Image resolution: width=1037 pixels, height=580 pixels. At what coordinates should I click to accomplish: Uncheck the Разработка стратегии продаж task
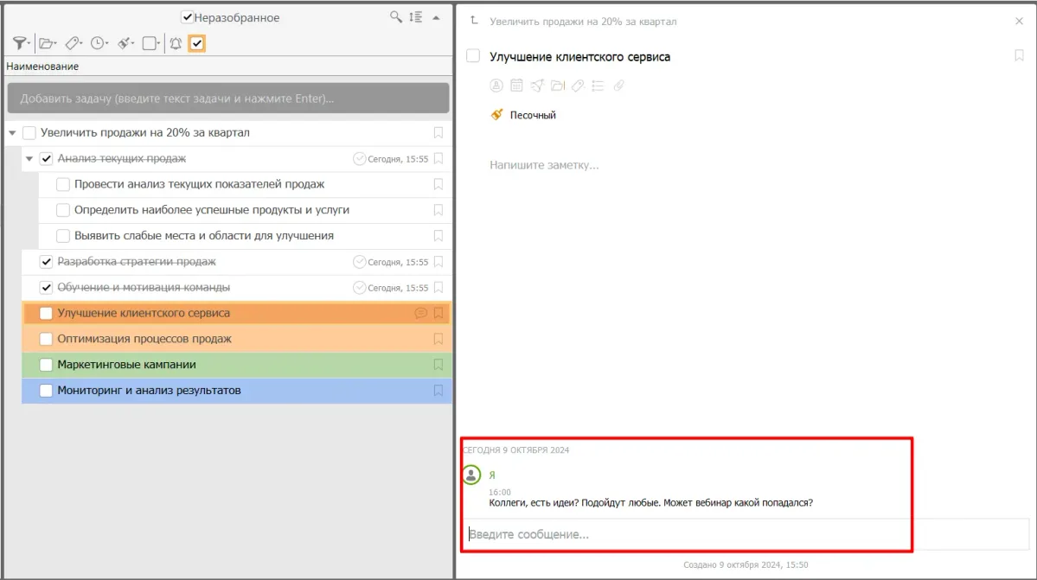[46, 262]
